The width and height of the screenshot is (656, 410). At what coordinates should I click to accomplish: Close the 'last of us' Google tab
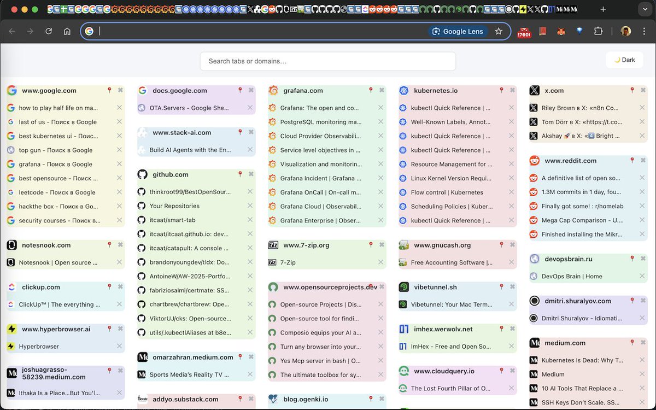[119, 121]
